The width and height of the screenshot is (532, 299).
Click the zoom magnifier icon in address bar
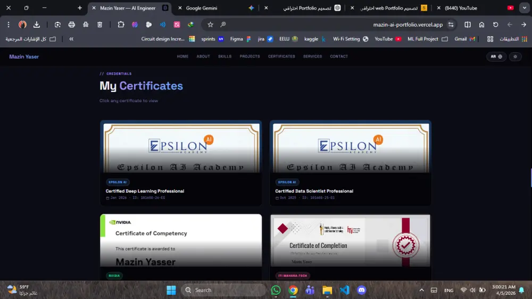pos(223,24)
